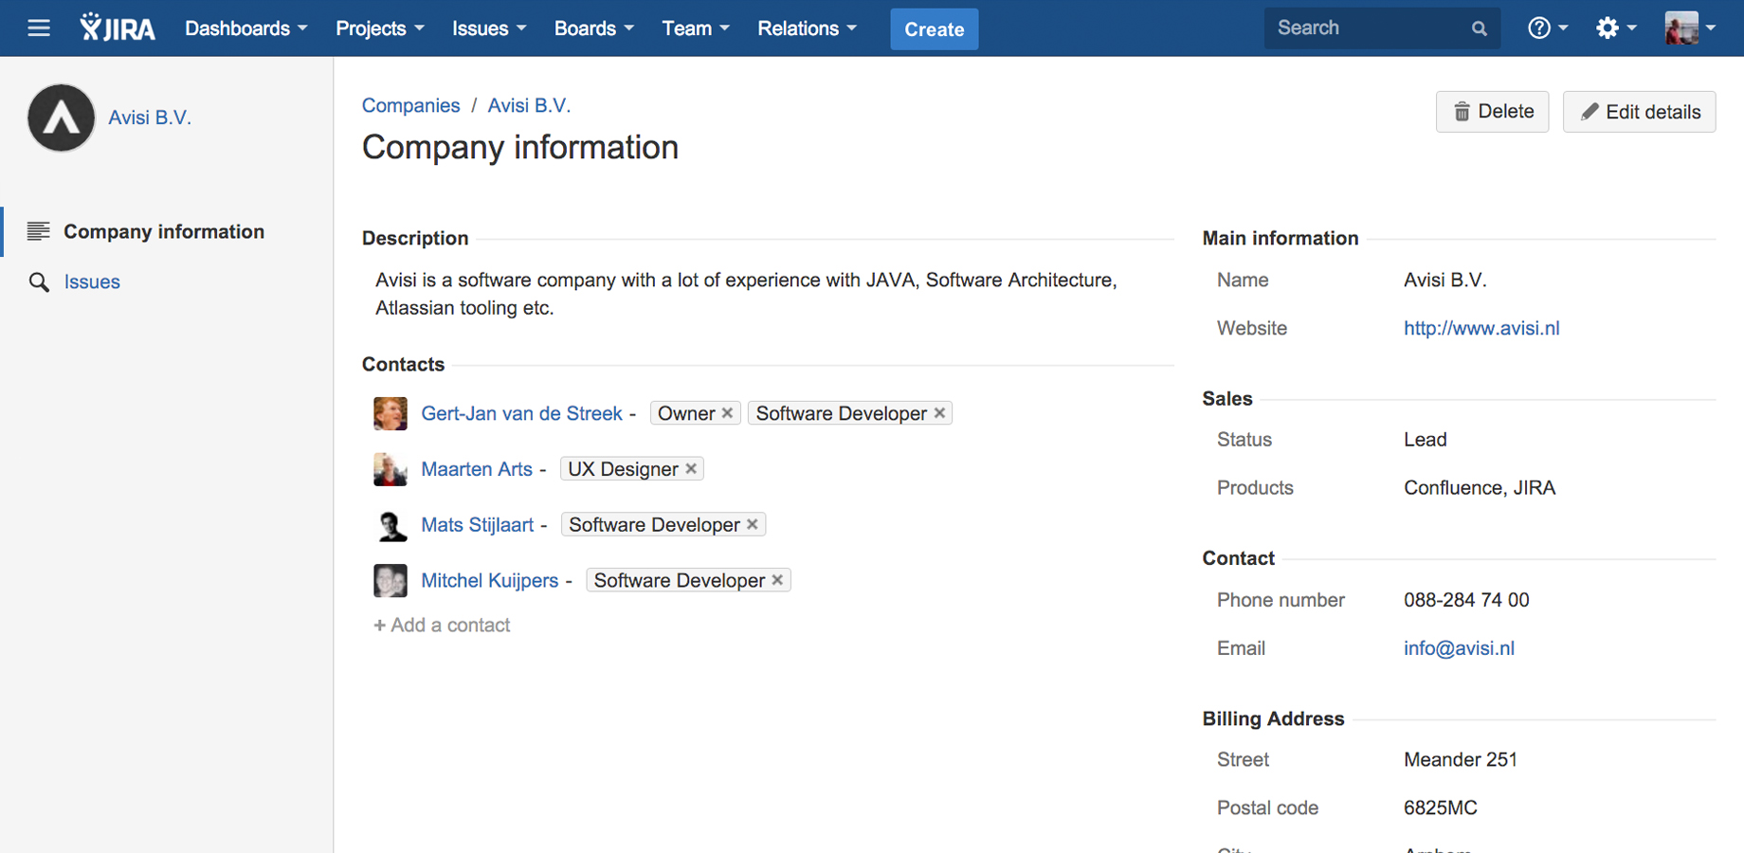The height and width of the screenshot is (853, 1744).
Task: Click the street value Meander 251
Action: [x=1461, y=760]
